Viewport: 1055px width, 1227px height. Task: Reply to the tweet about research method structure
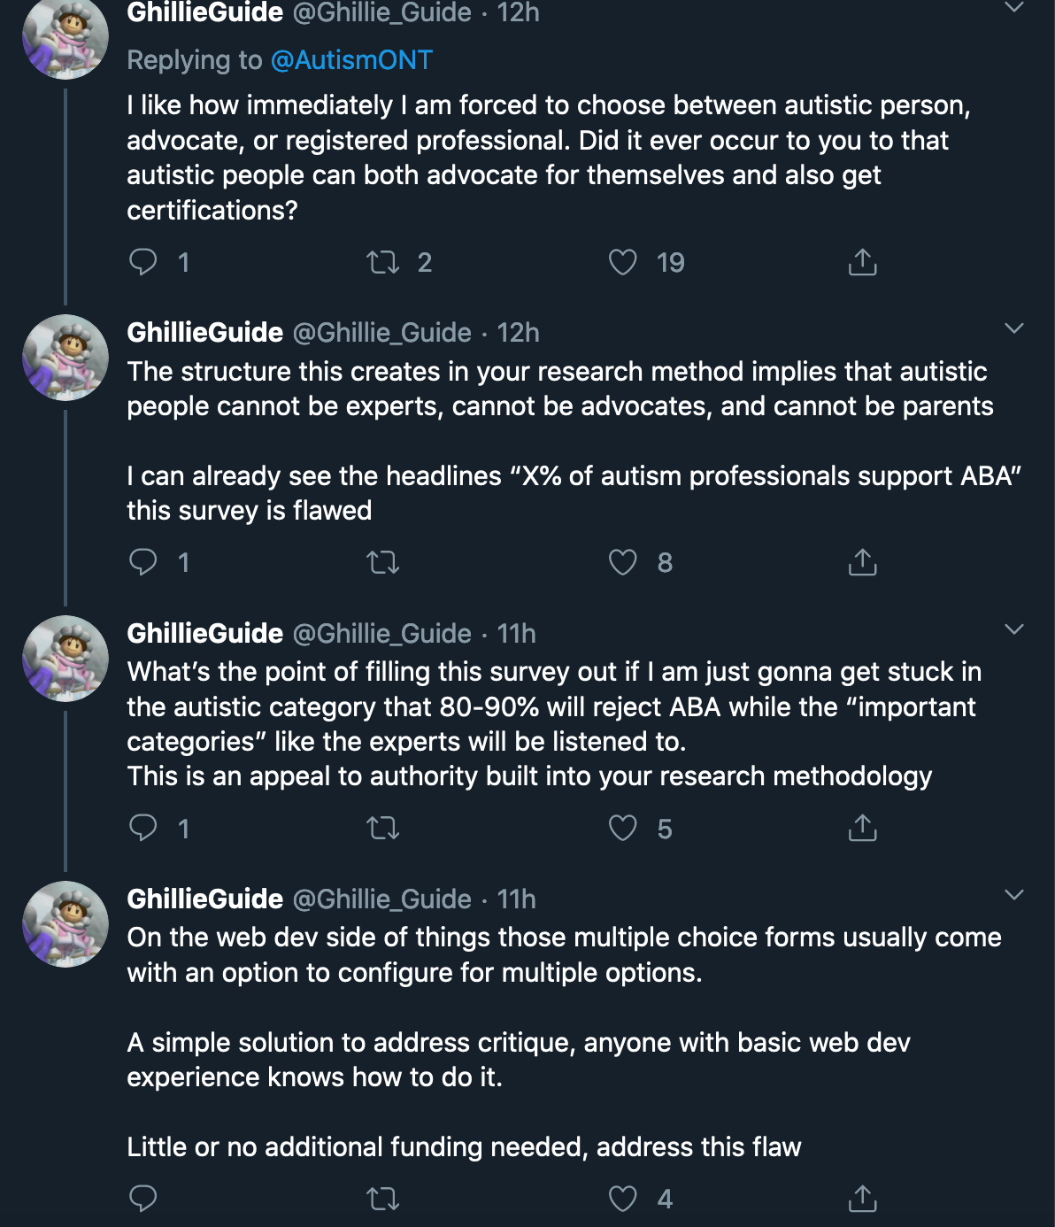[x=144, y=563]
